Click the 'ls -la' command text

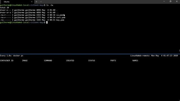[50, 5]
